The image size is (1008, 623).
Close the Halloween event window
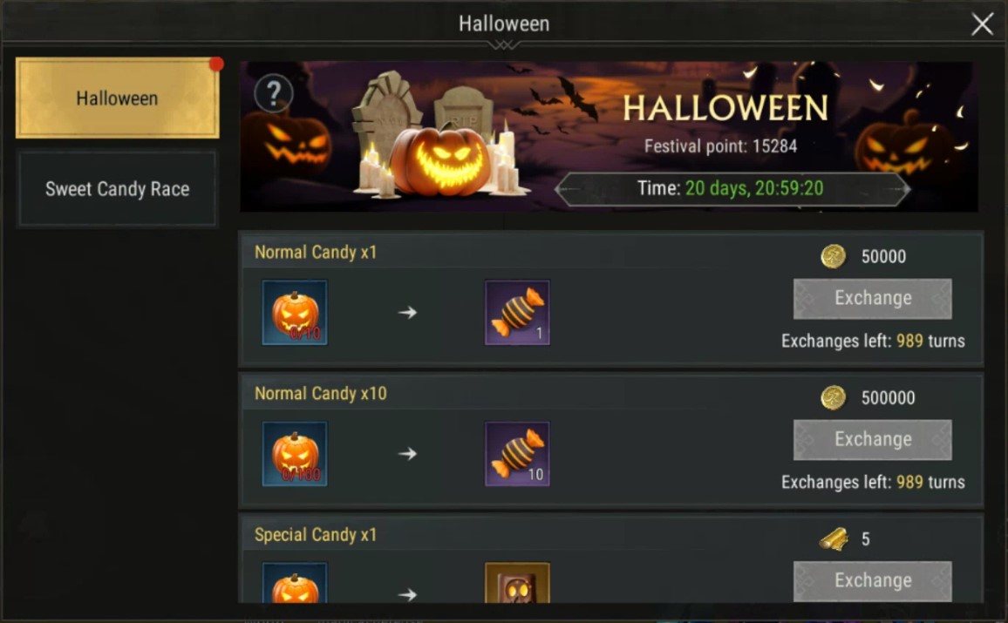[x=982, y=24]
